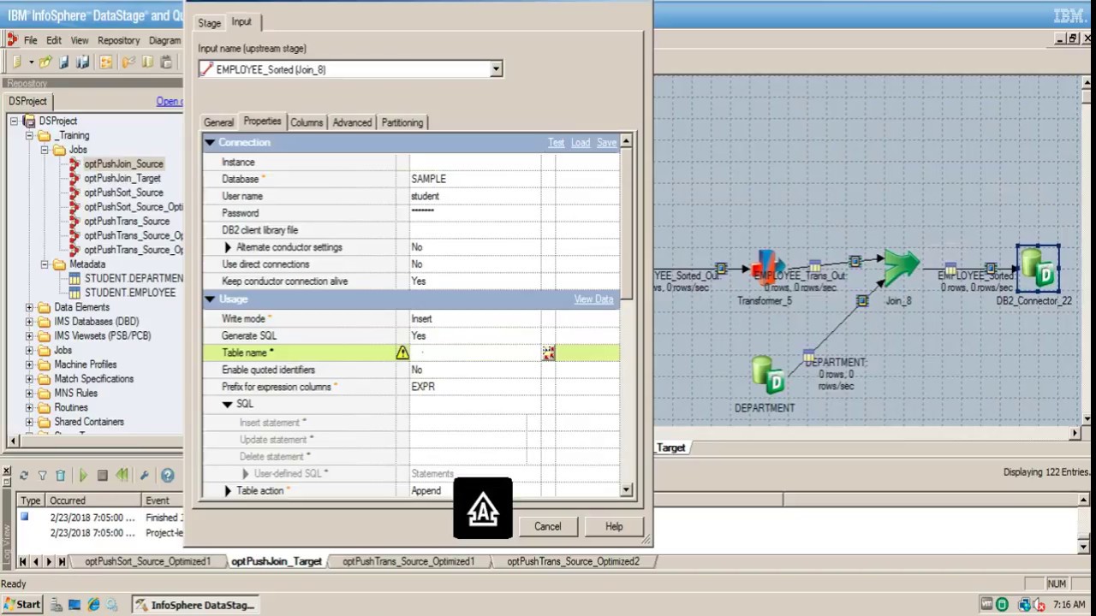
Task: Click the Refresh icon in Log View
Action: (x=24, y=476)
